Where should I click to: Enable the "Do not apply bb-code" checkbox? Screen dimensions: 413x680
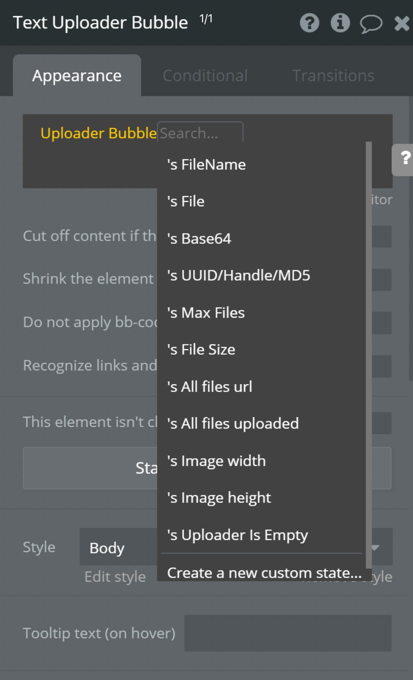click(382, 323)
